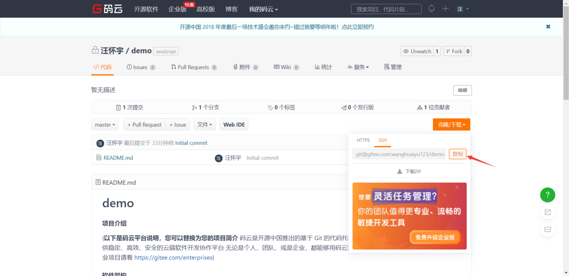The height and width of the screenshot is (276, 569).
Task: Open the README.md file link
Action: pyautogui.click(x=118, y=158)
